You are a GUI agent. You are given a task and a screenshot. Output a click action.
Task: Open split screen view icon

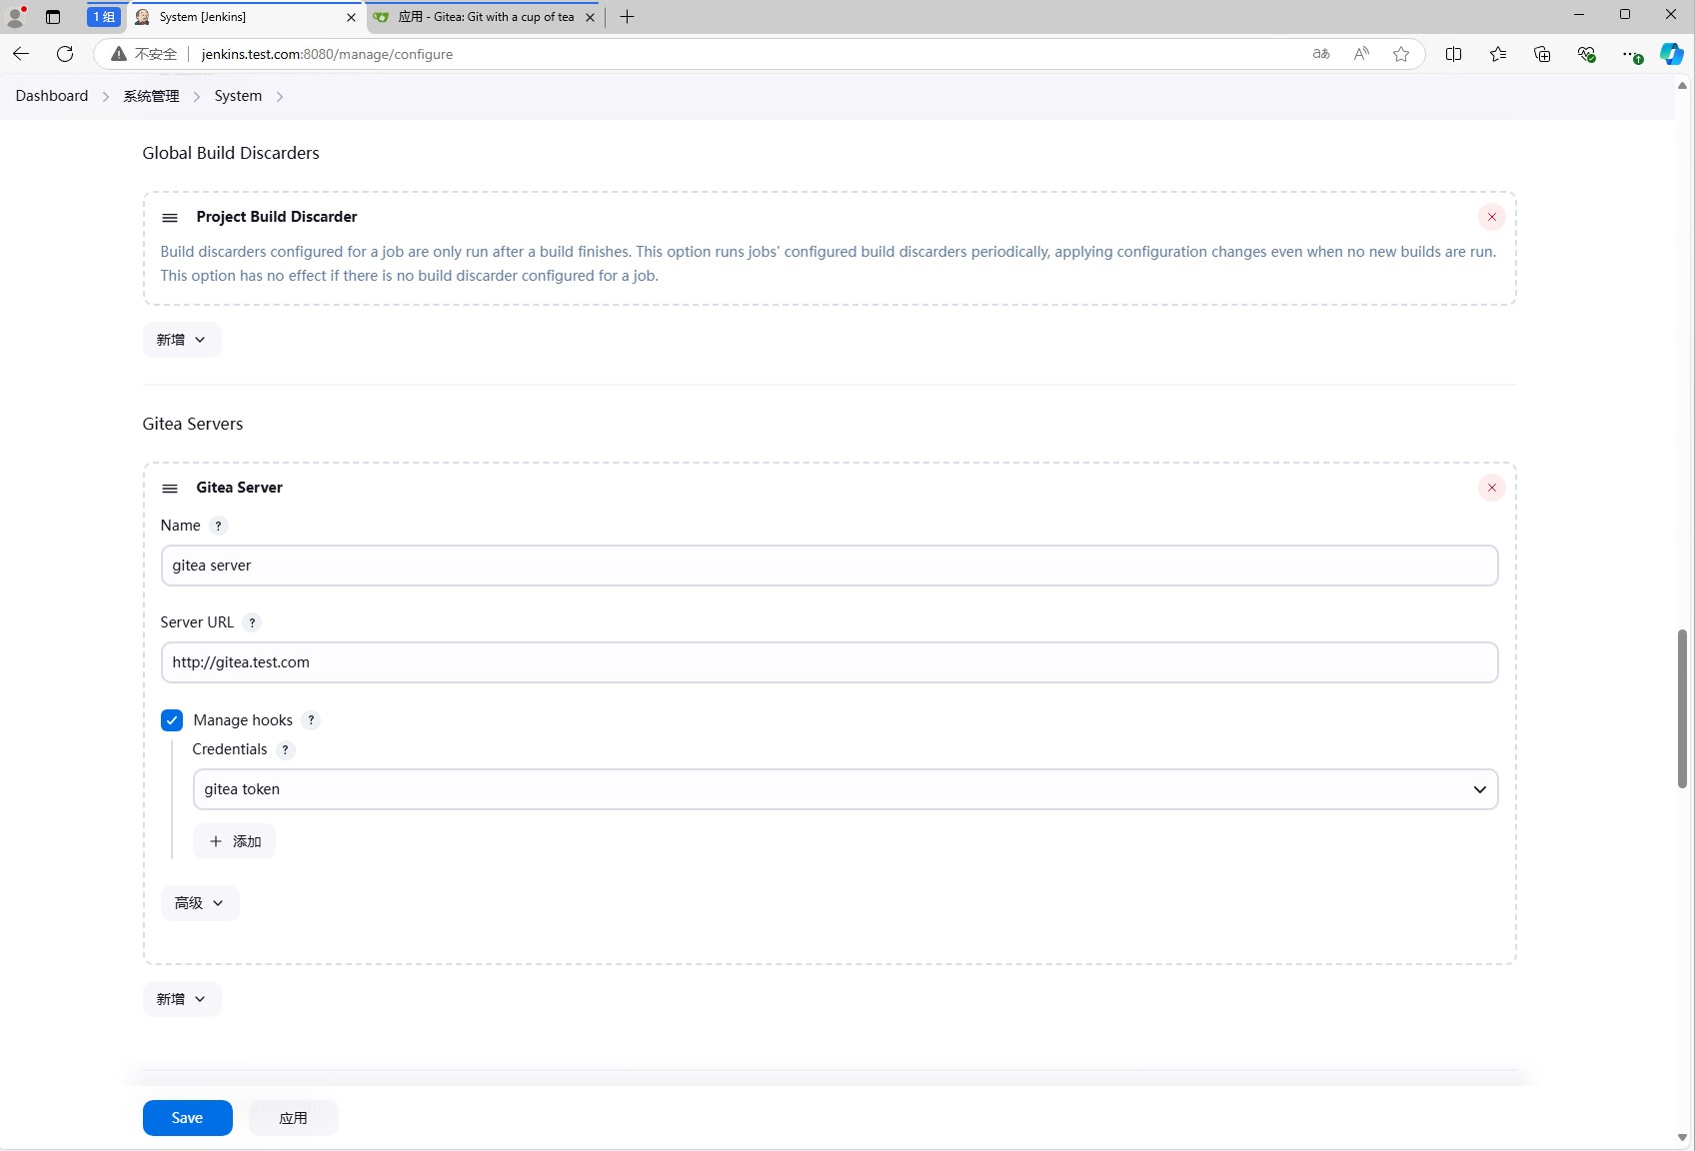tap(1454, 54)
